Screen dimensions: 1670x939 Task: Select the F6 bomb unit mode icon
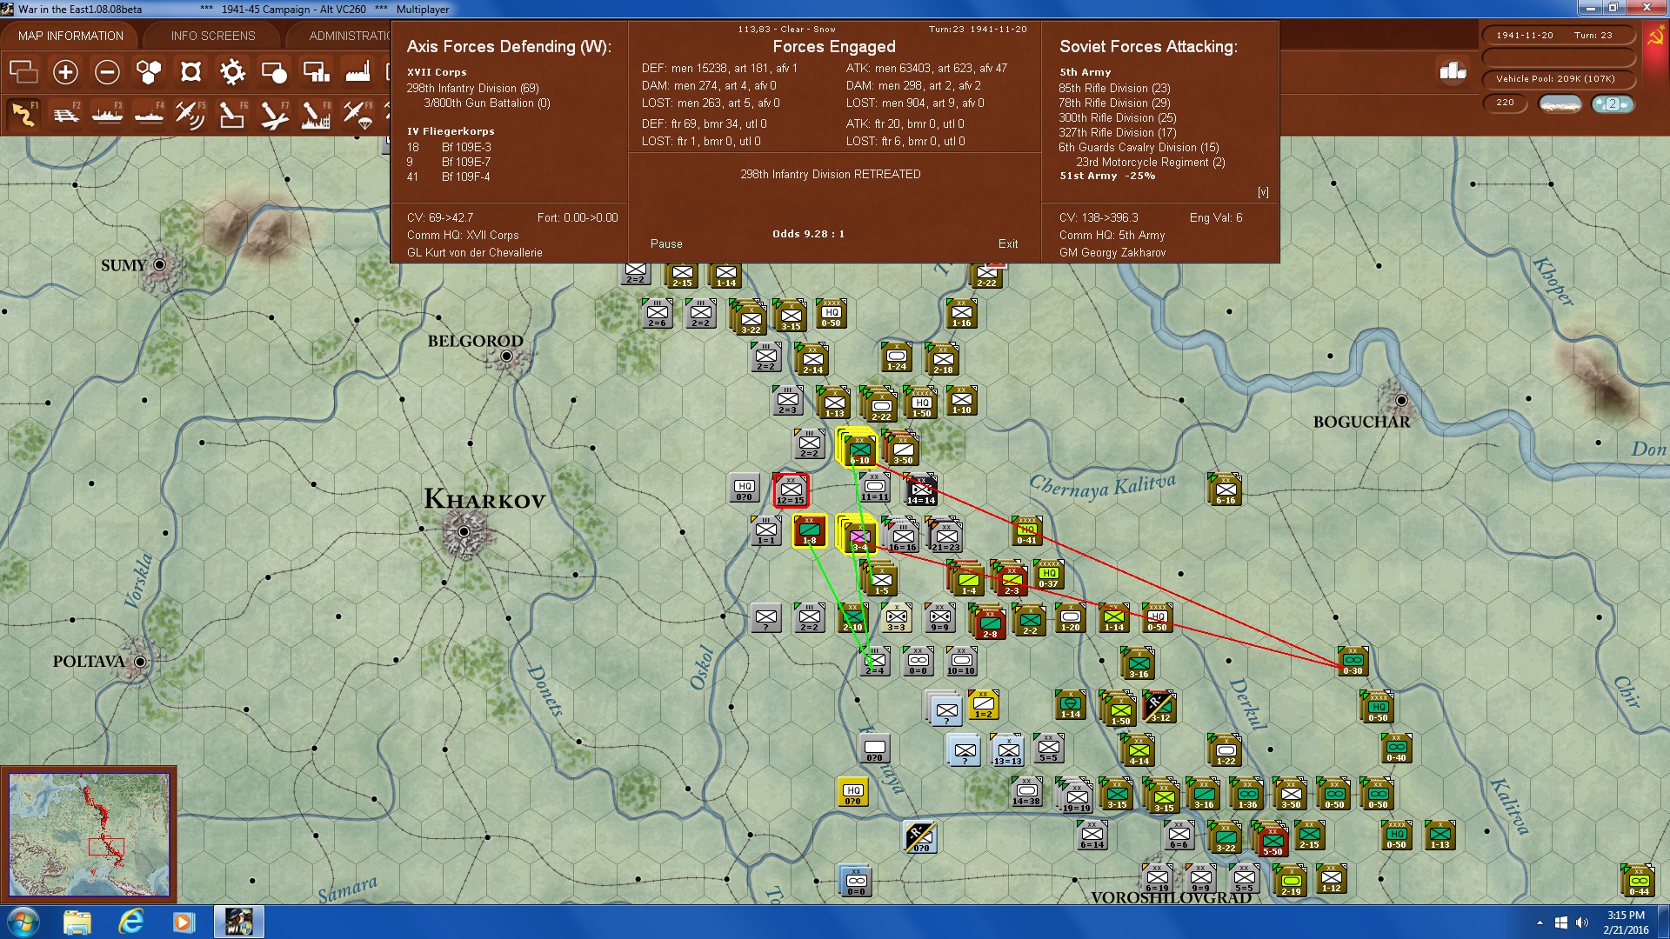coord(232,114)
